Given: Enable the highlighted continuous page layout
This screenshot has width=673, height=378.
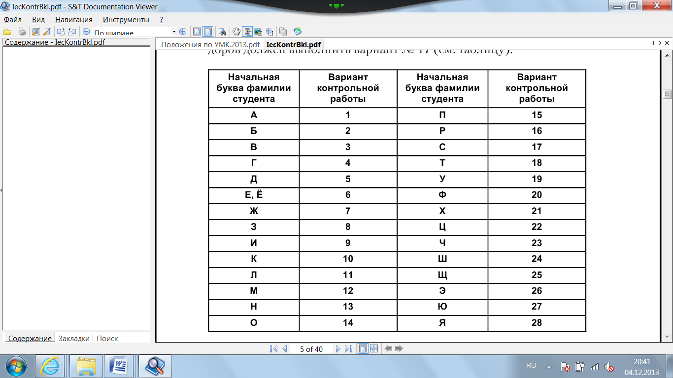Looking at the screenshot, I should click(x=208, y=31).
